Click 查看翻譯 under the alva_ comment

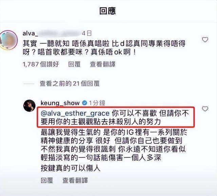[x=102, y=65]
